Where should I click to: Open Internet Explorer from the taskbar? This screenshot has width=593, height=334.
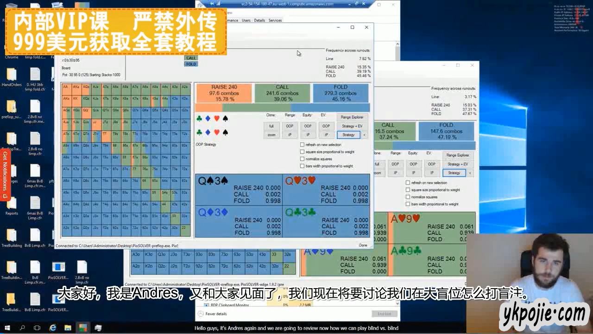tap(53, 328)
